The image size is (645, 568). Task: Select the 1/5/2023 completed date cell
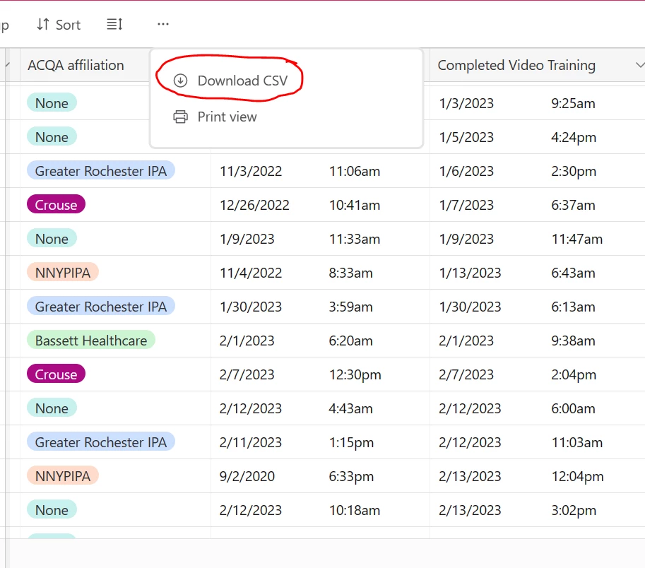(466, 137)
